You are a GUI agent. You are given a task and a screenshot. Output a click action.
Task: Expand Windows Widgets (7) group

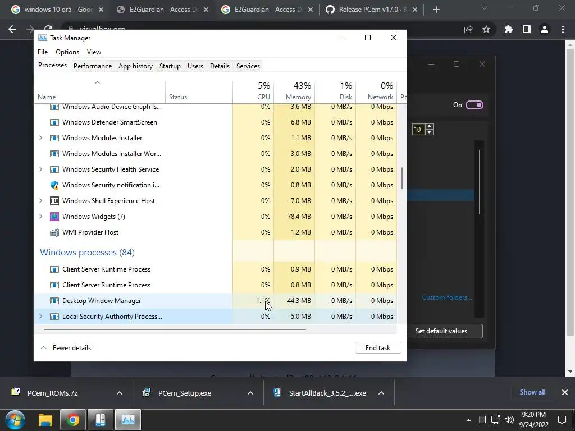click(x=40, y=217)
